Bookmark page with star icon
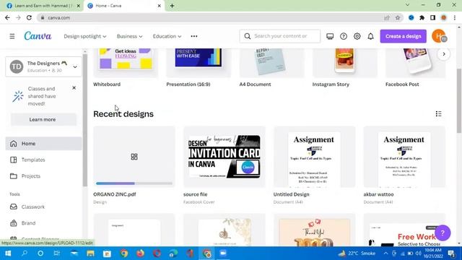The image size is (462, 260). point(398,17)
